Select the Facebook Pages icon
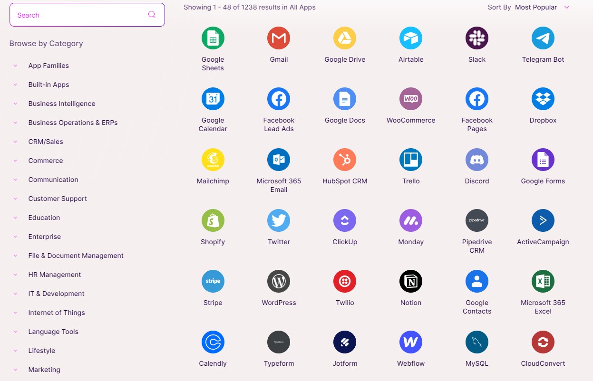 pos(477,99)
